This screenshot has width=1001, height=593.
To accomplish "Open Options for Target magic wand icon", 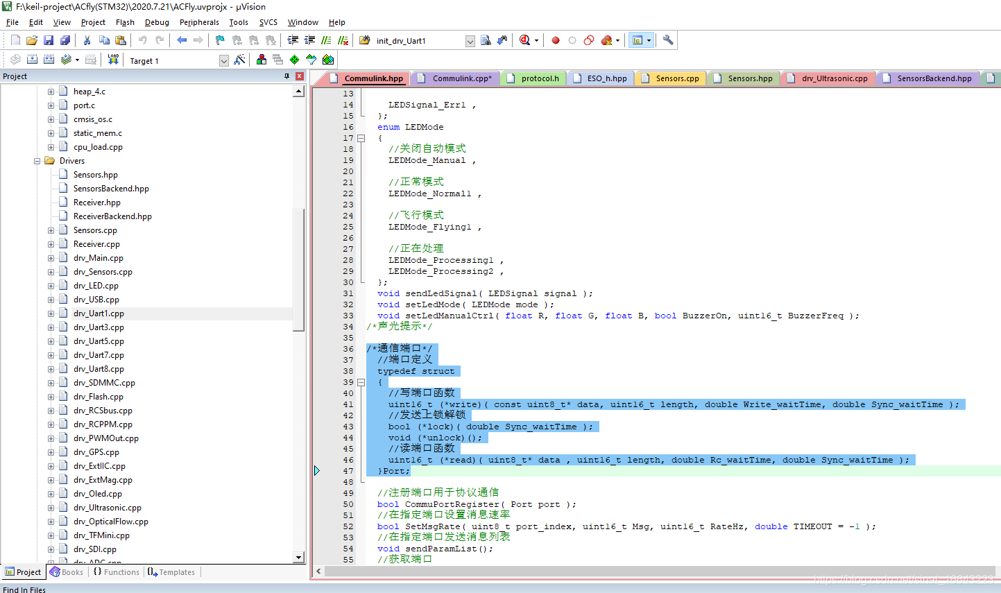I will pyautogui.click(x=239, y=60).
